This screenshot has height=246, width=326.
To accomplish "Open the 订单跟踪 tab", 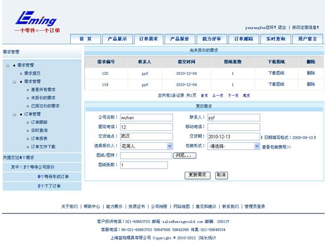I will (x=243, y=39).
